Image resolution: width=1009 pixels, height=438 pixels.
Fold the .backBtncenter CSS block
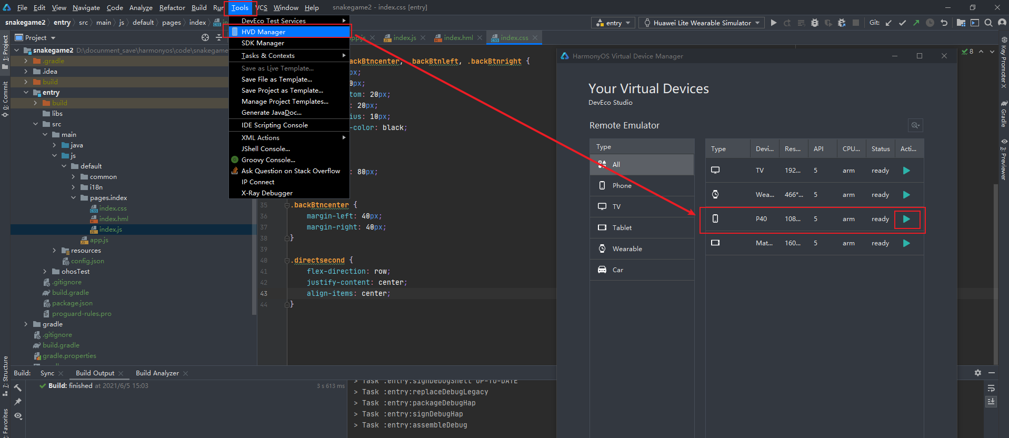point(287,205)
